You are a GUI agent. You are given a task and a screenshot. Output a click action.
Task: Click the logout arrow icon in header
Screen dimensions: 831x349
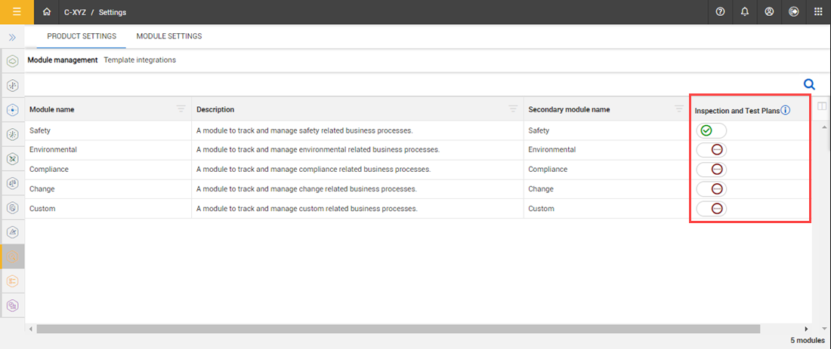pyautogui.click(x=794, y=12)
